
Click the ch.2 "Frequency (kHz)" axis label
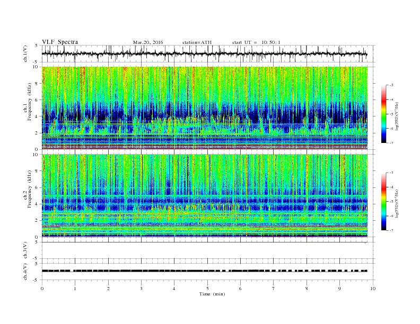tap(30, 189)
